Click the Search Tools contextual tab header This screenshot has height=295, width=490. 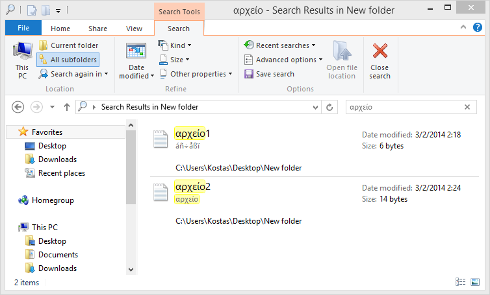point(179,12)
